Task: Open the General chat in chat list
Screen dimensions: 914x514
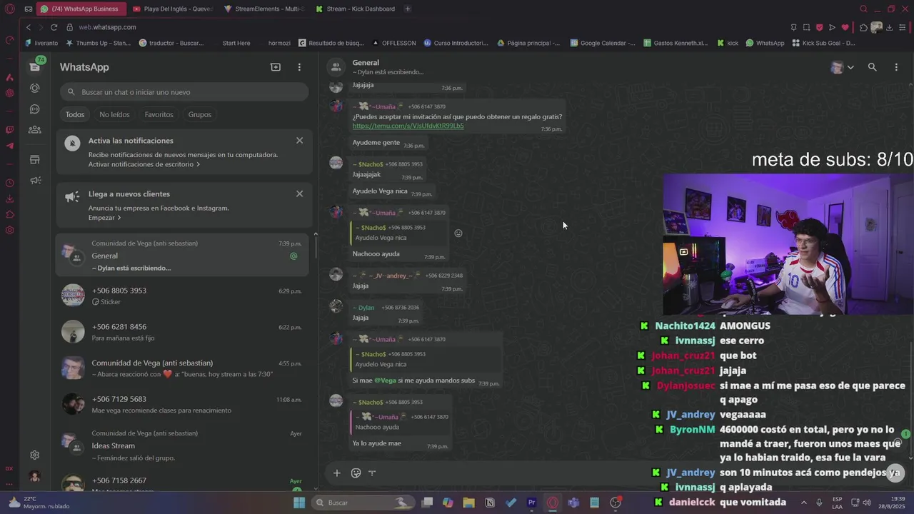Action: (x=182, y=256)
